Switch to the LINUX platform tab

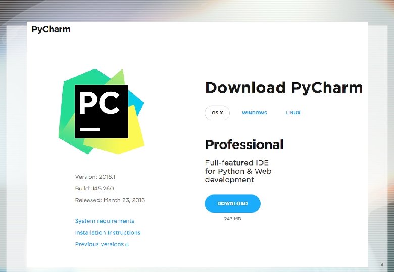click(293, 113)
